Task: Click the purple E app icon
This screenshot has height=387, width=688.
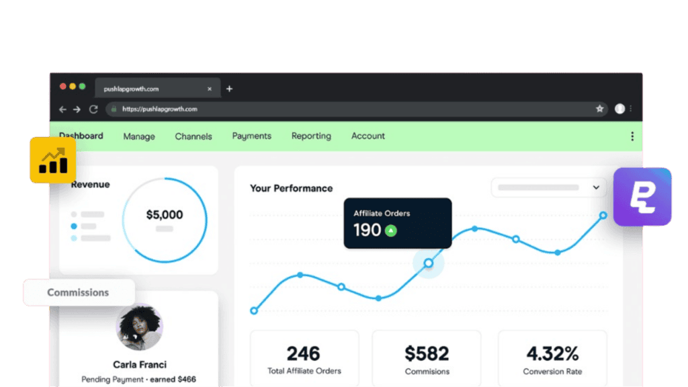Action: (642, 196)
